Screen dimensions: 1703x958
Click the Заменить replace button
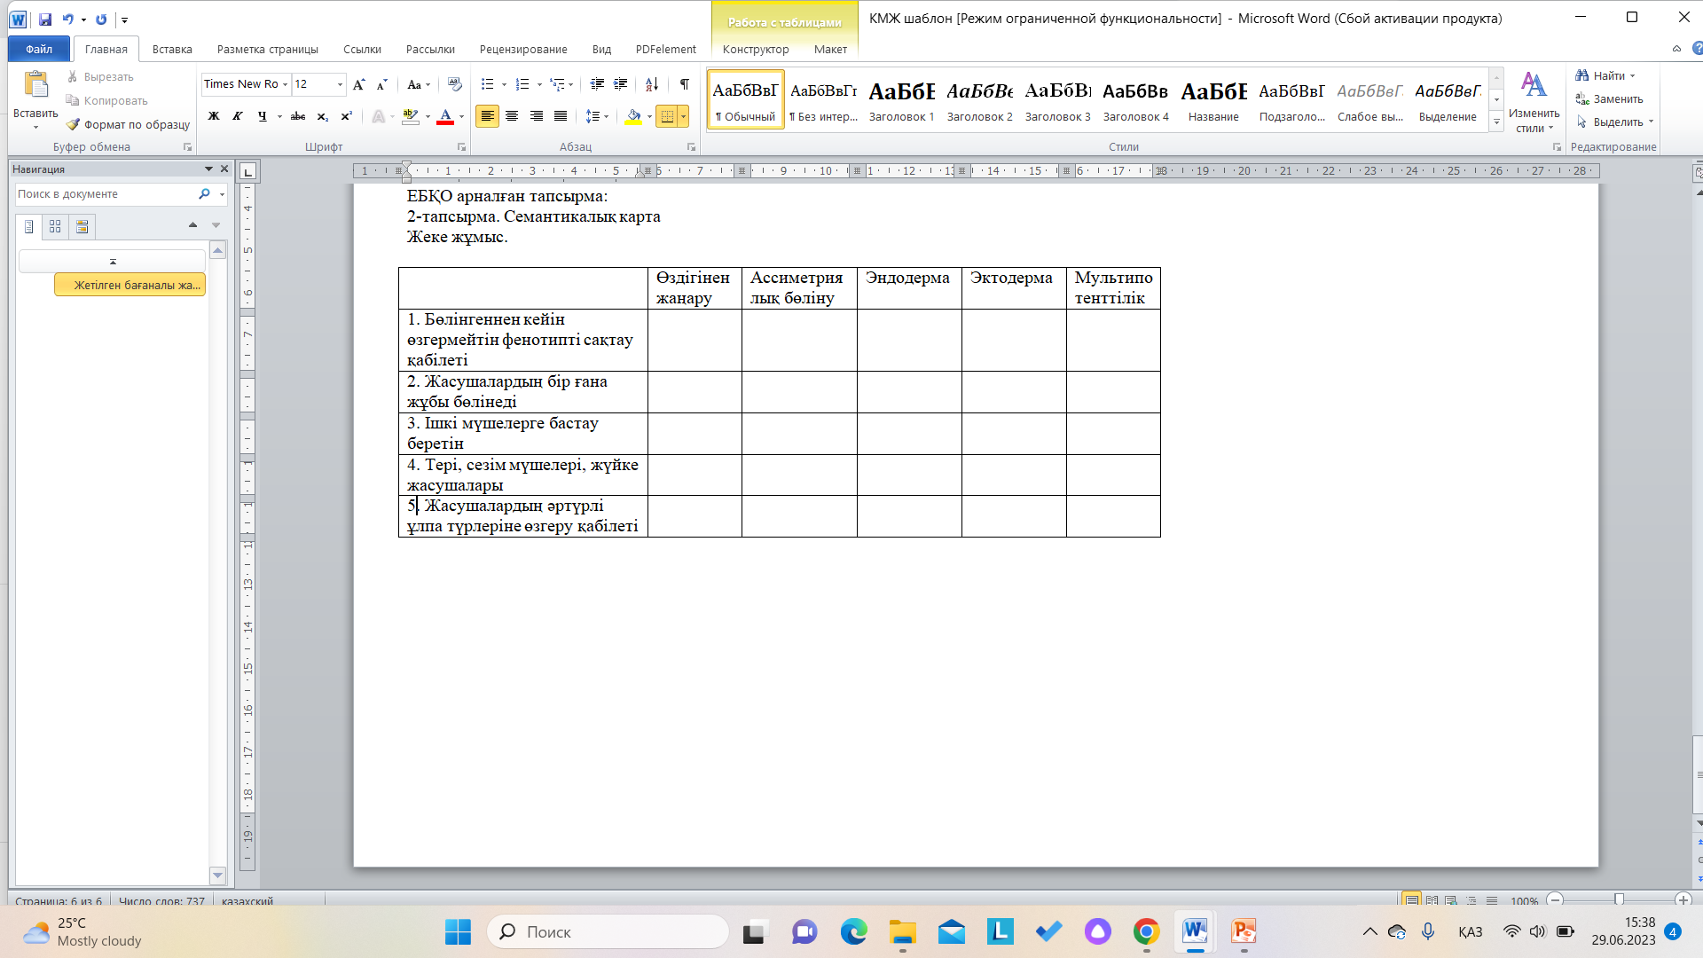[1610, 98]
